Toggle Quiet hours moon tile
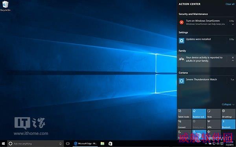Screen dimensions: 236x147 184,135
